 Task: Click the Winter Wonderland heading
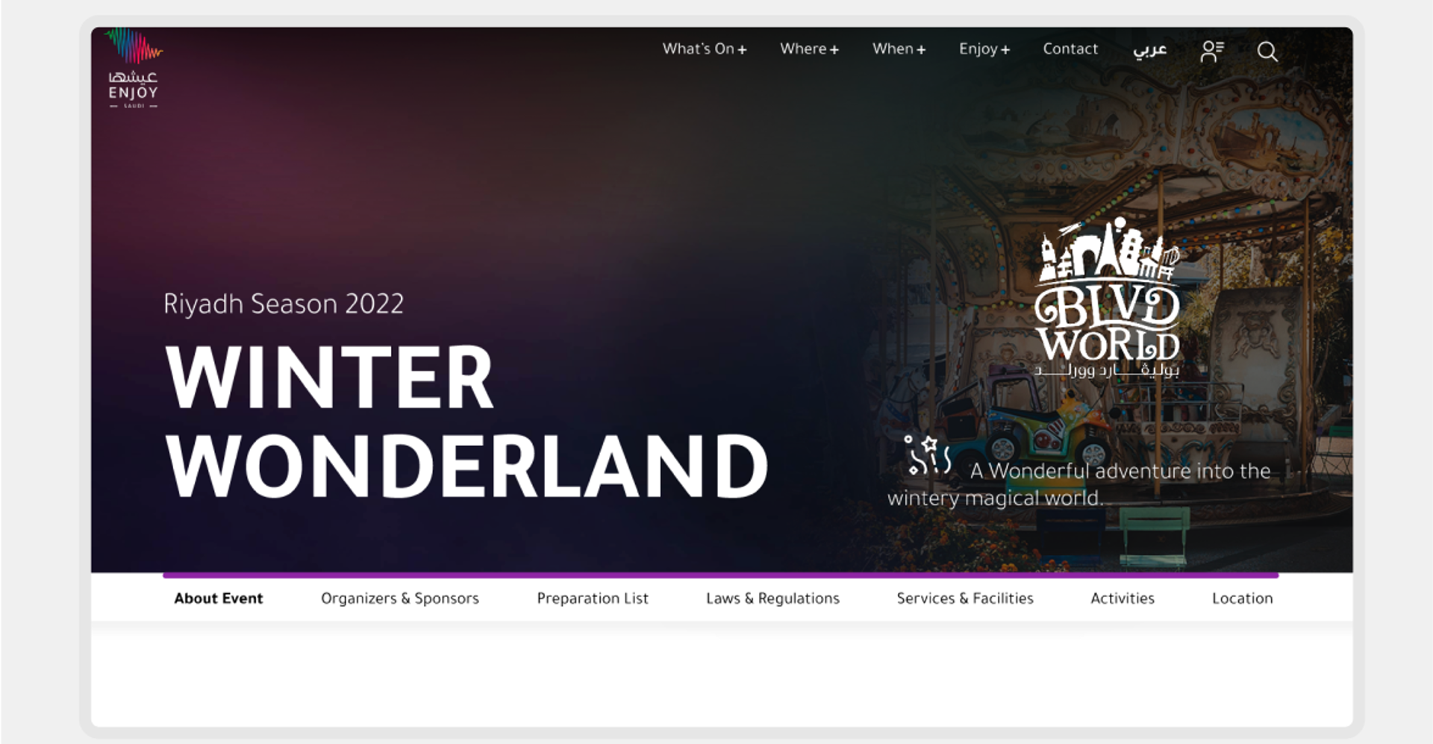coord(466,422)
